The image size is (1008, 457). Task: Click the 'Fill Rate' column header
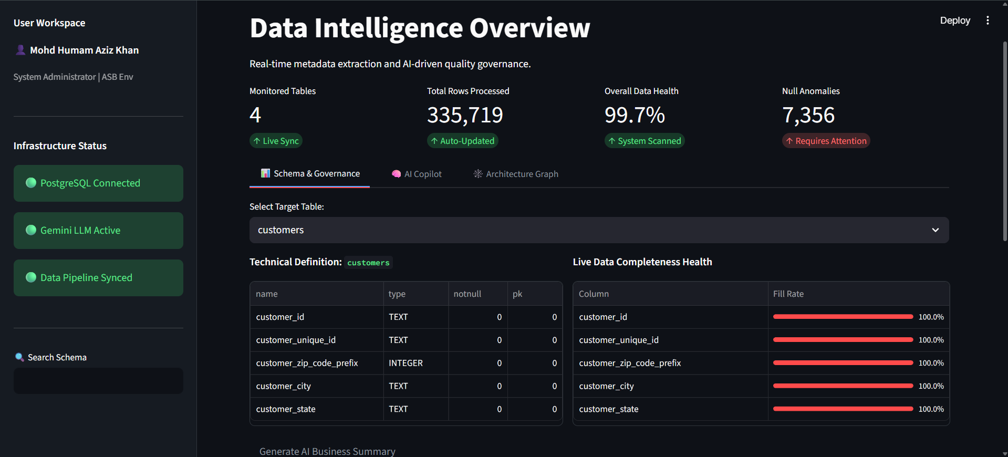pyautogui.click(x=858, y=294)
